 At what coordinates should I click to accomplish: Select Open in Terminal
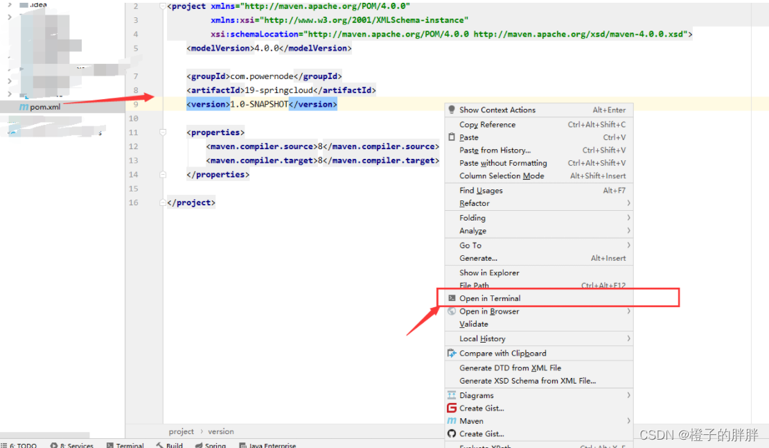[x=539, y=298]
